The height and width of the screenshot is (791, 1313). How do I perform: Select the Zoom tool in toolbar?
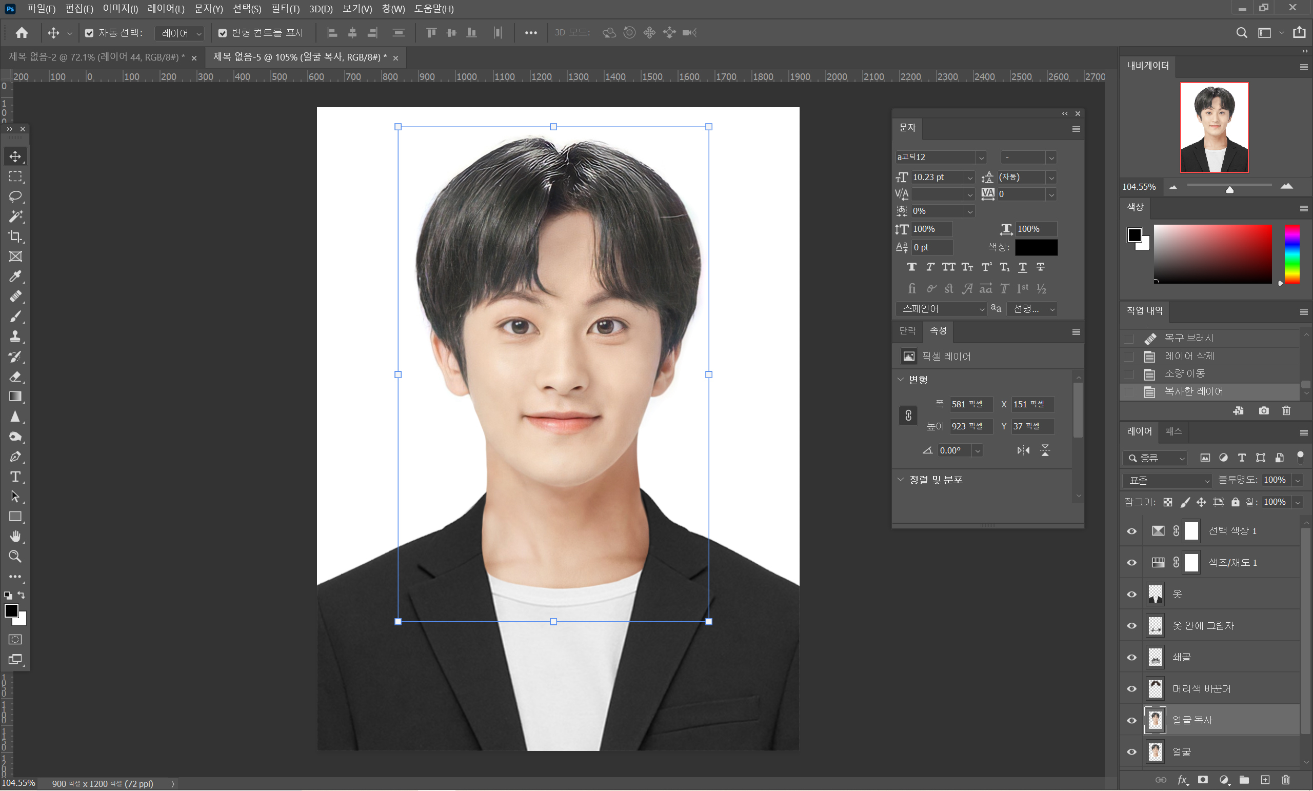click(15, 557)
